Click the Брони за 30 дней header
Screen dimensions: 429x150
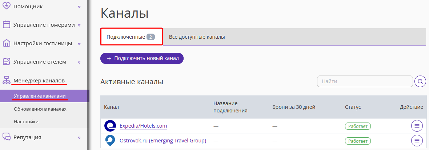tap(294, 107)
